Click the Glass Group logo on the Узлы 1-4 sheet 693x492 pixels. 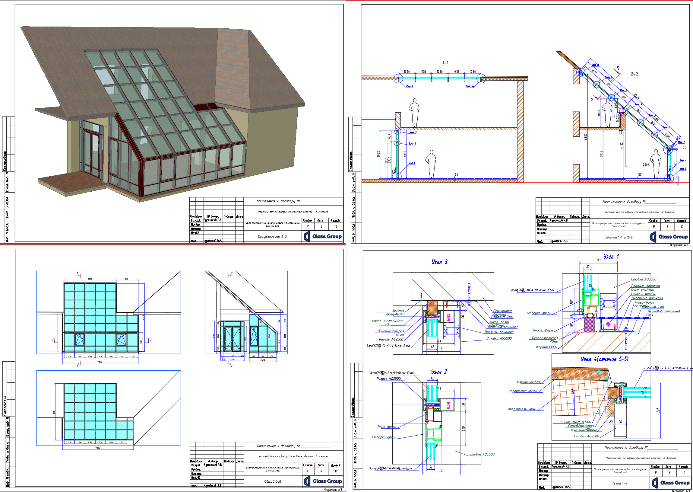pos(671,483)
